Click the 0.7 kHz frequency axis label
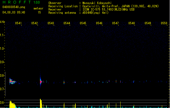Viewport: 170px width, 108px height. 2,89
